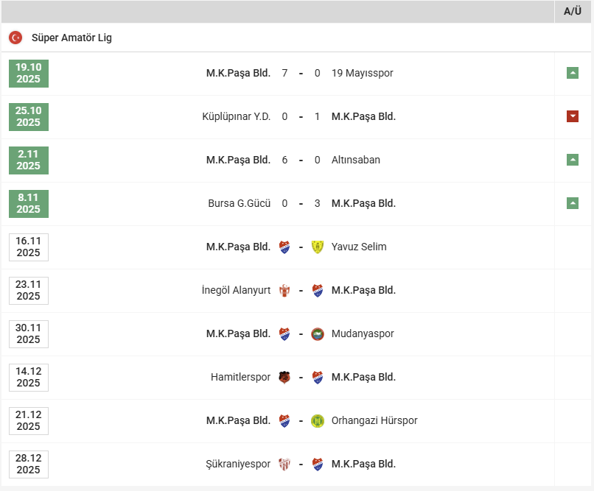Click the Şükraniyespor club crest
This screenshot has width=594, height=491.
point(284,464)
